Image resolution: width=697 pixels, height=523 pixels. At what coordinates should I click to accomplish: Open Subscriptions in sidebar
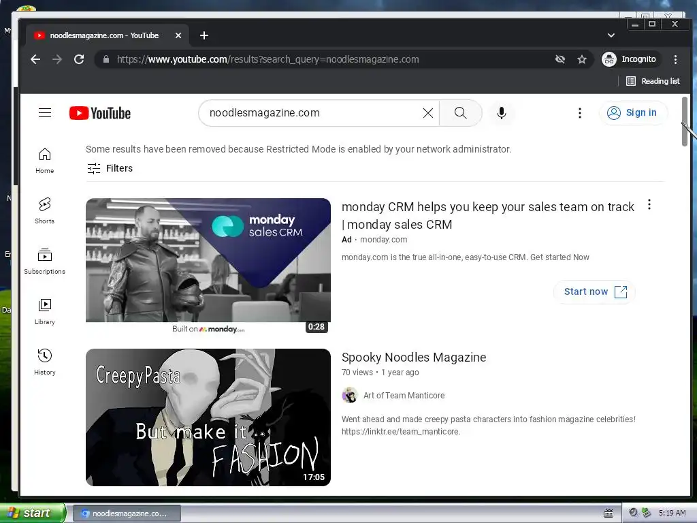point(45,261)
